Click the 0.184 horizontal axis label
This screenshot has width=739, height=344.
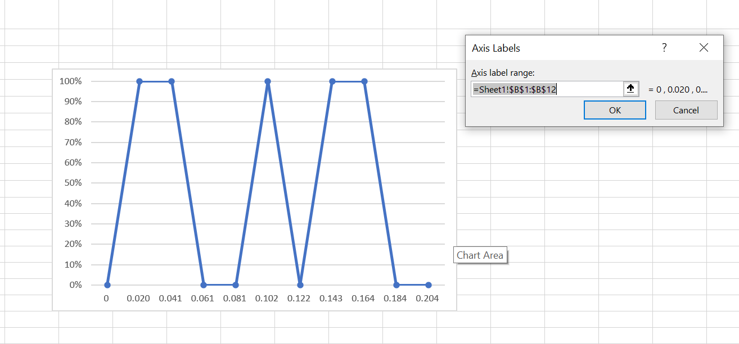(x=395, y=299)
